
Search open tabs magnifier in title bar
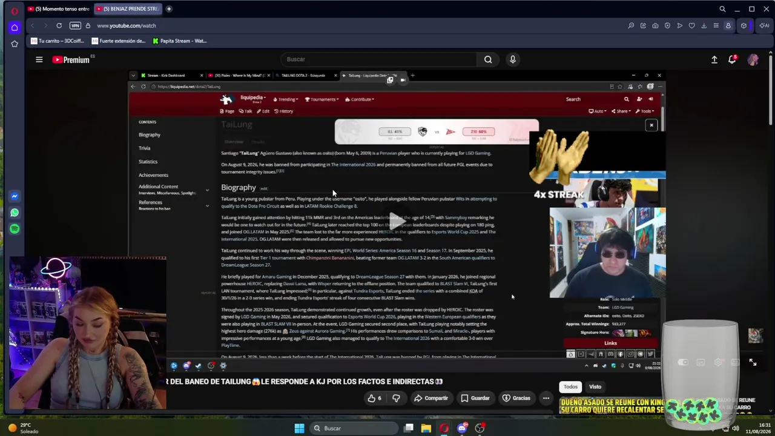tap(722, 9)
